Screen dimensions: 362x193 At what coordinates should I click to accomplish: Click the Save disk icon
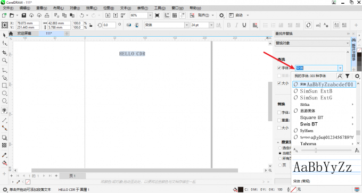(24, 15)
